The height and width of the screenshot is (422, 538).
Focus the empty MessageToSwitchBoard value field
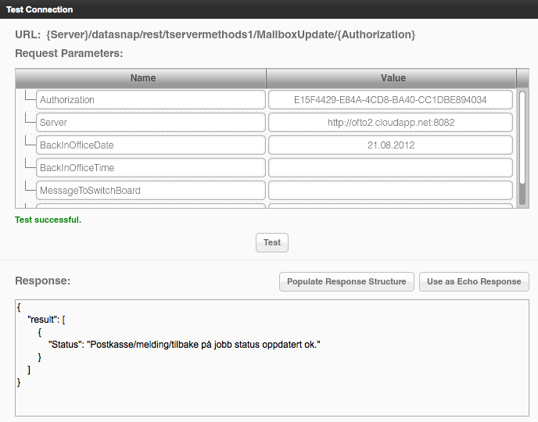(x=390, y=191)
